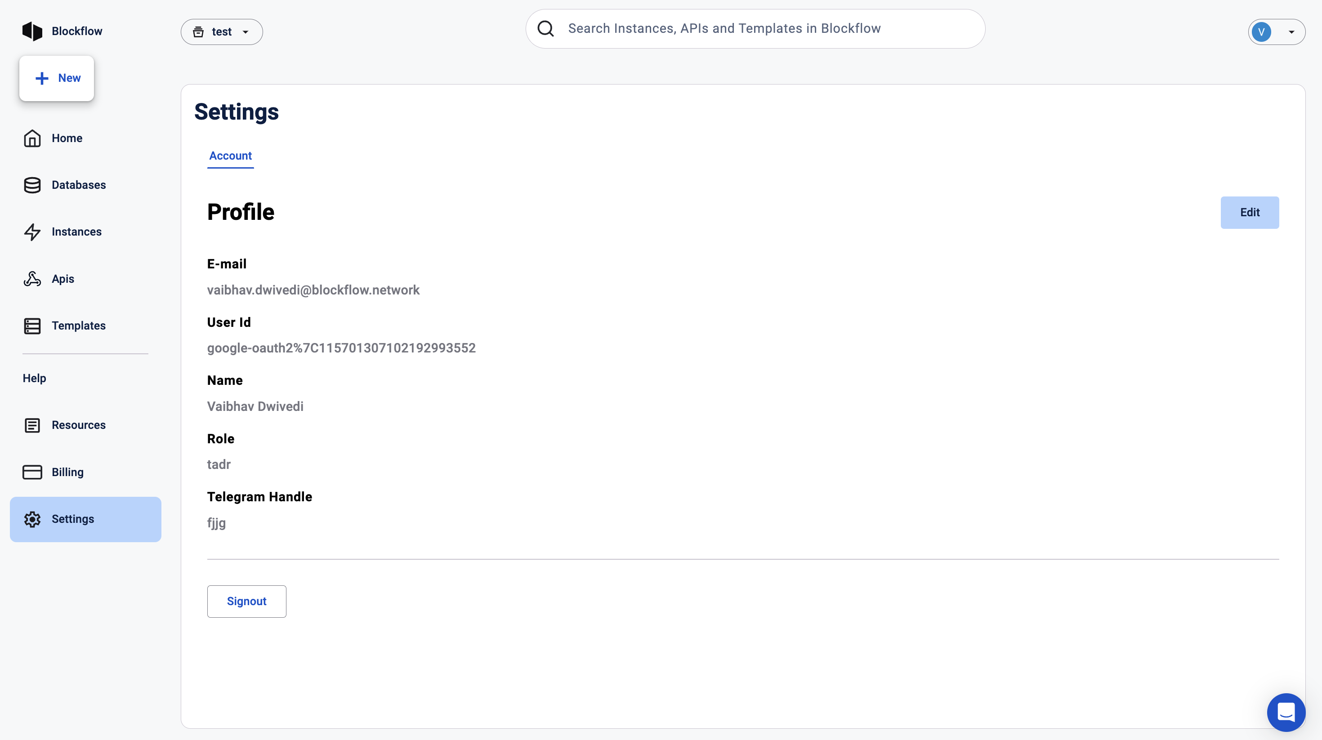Expand the test project dropdown
Viewport: 1322px width, 740px height.
(222, 32)
